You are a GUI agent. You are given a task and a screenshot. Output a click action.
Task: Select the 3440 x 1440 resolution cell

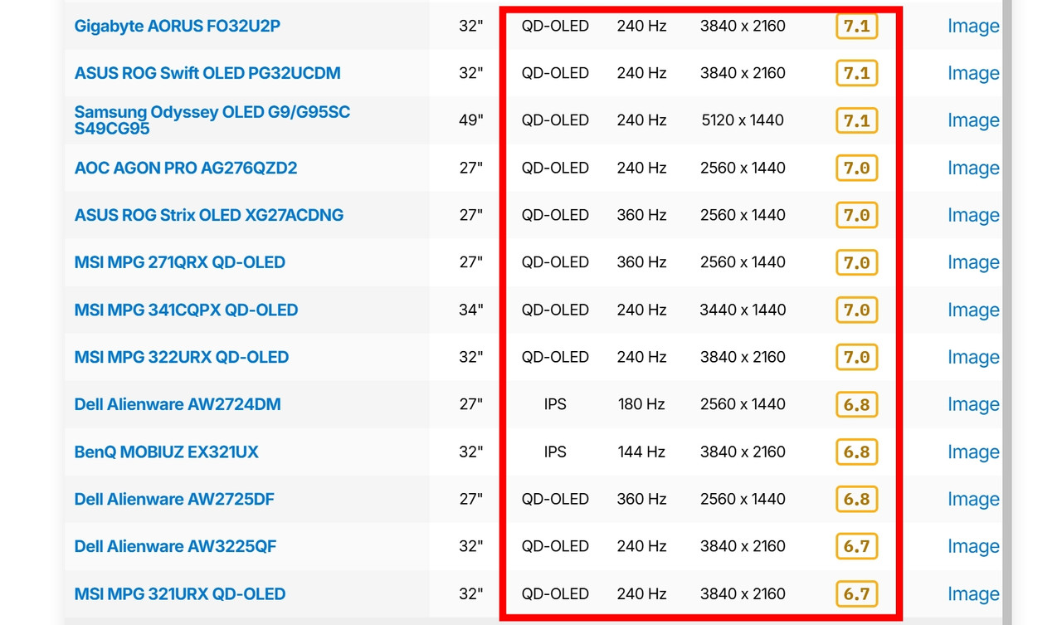coord(743,310)
